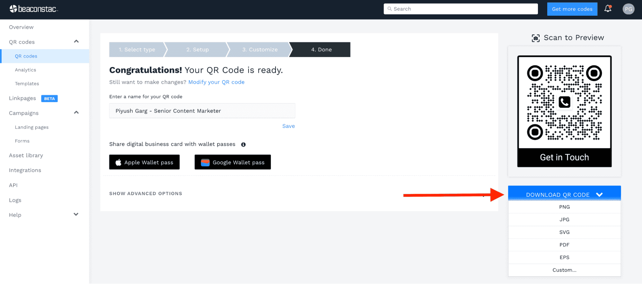Show advanced options section
The image size is (642, 284).
(145, 194)
